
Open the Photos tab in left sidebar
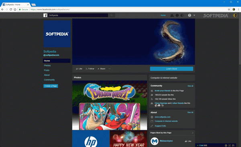click(47, 66)
